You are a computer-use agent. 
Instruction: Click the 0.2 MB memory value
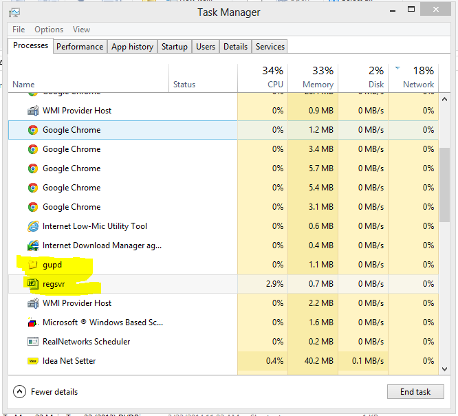[321, 342]
